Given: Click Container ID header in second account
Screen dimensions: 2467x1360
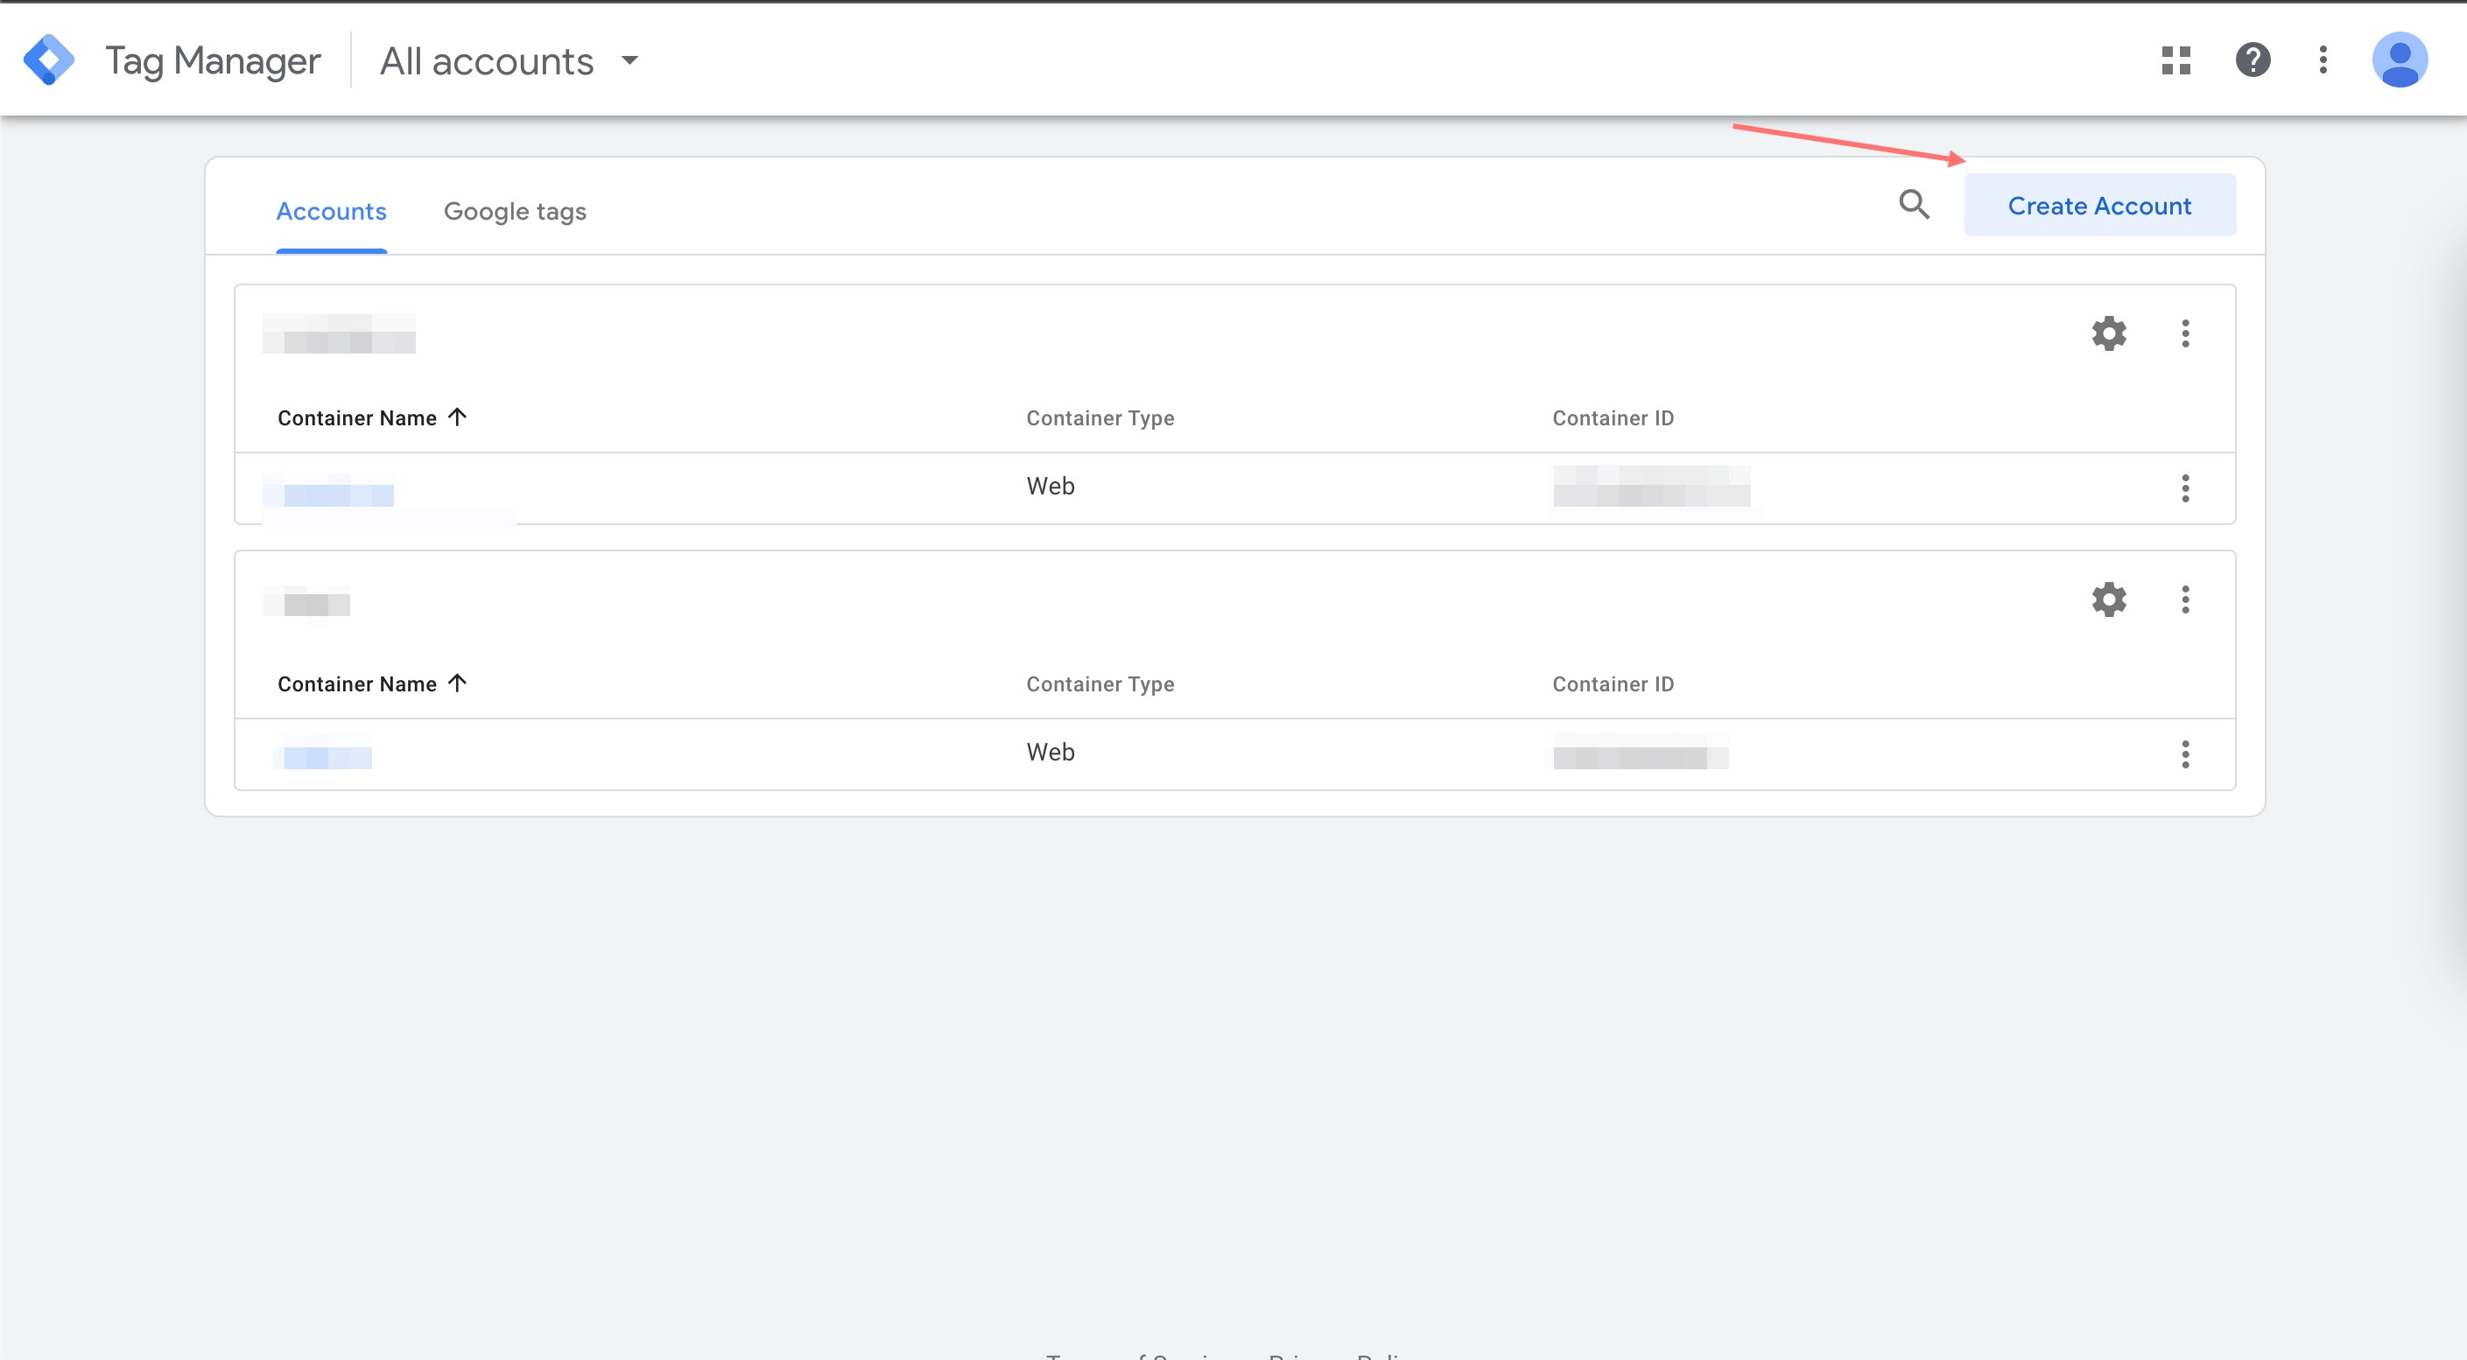Looking at the screenshot, I should tap(1613, 684).
